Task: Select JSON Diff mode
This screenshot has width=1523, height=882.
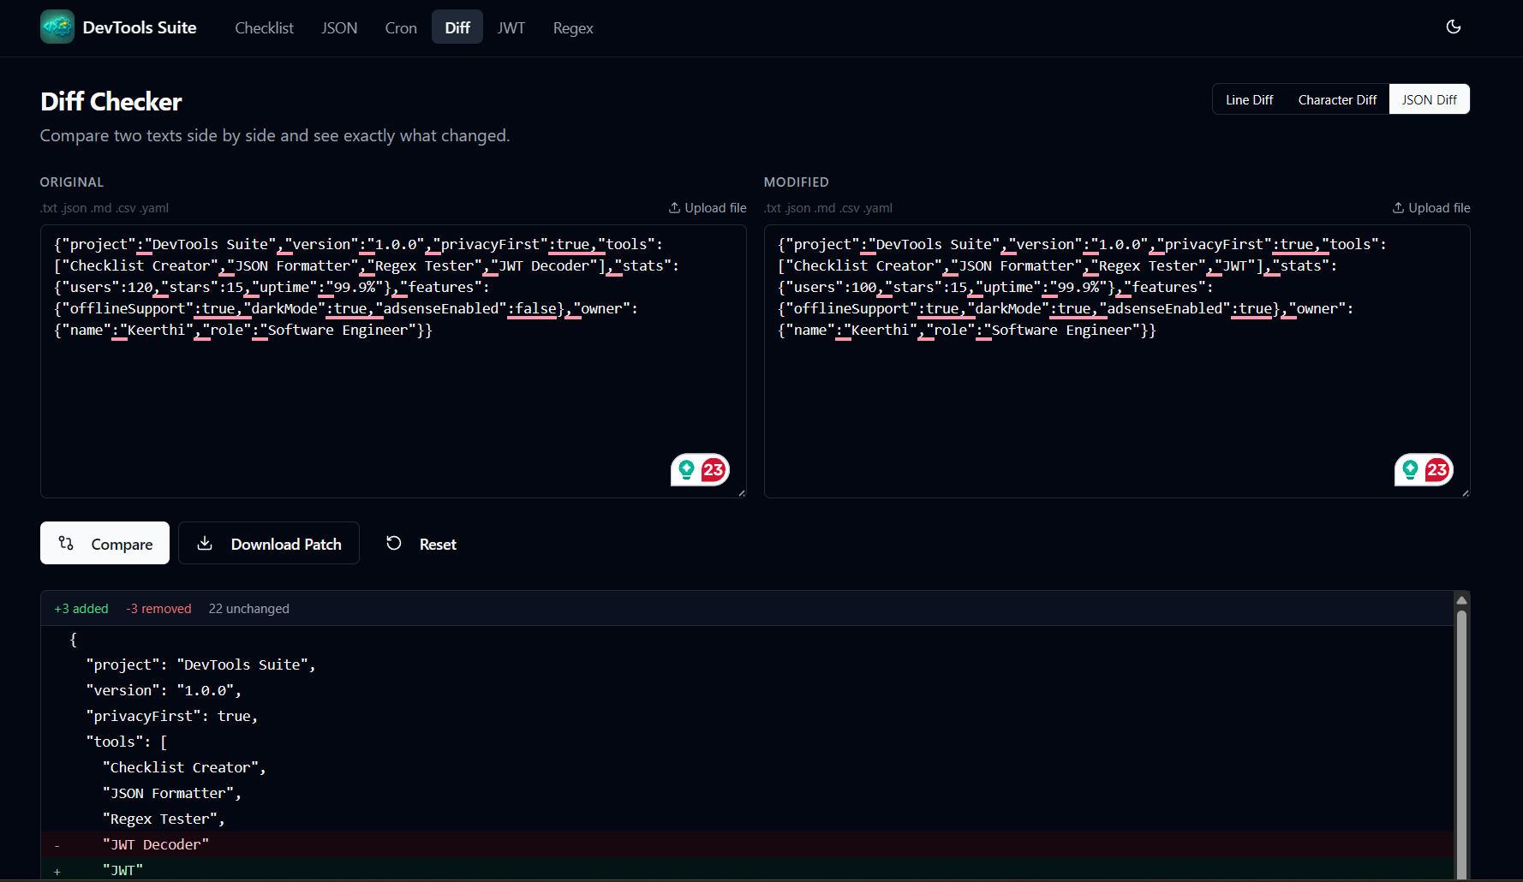Action: pyautogui.click(x=1429, y=99)
